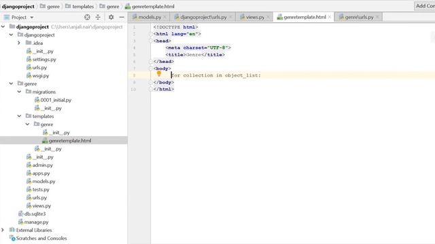Image resolution: width=435 pixels, height=244 pixels.
Task: Open wsgi.py in the project tree
Action: point(41,75)
